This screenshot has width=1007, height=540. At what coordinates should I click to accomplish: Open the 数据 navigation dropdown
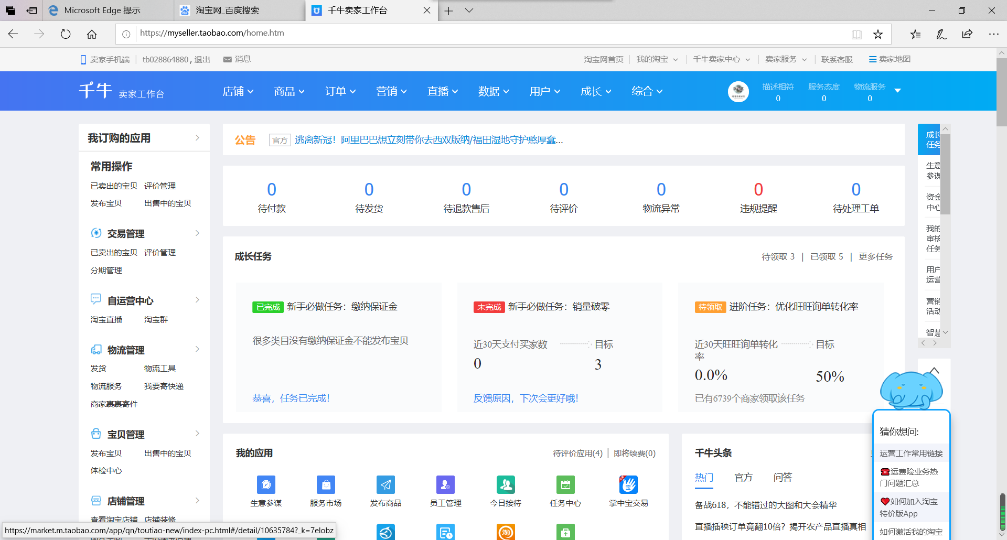493,91
